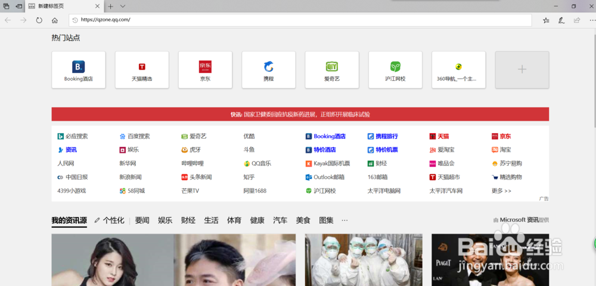Open the 58同城 link
596x286 pixels.
tap(132, 191)
